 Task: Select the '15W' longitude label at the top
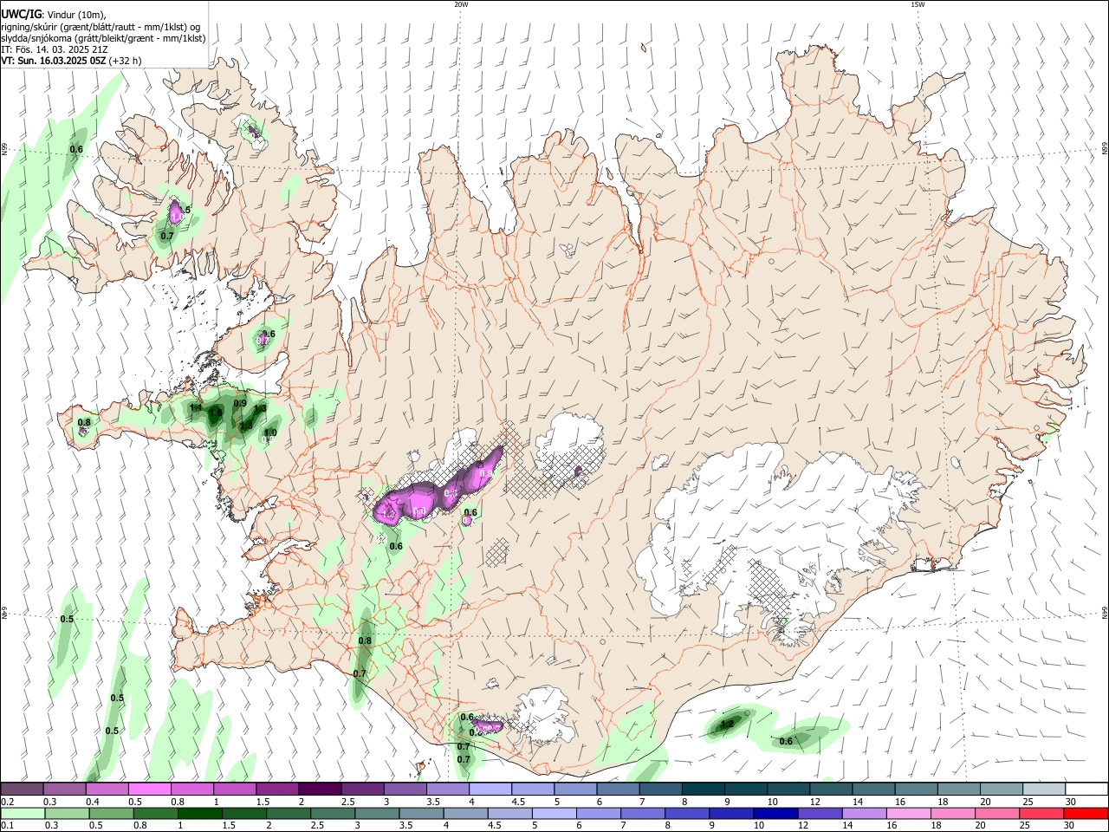point(918,4)
